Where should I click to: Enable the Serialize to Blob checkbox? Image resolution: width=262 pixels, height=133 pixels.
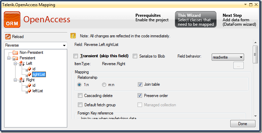(135, 56)
